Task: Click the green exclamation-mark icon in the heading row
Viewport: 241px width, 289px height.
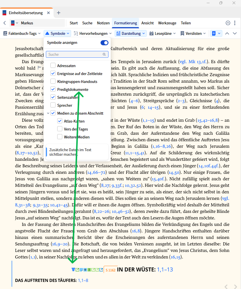Action: 89,270
